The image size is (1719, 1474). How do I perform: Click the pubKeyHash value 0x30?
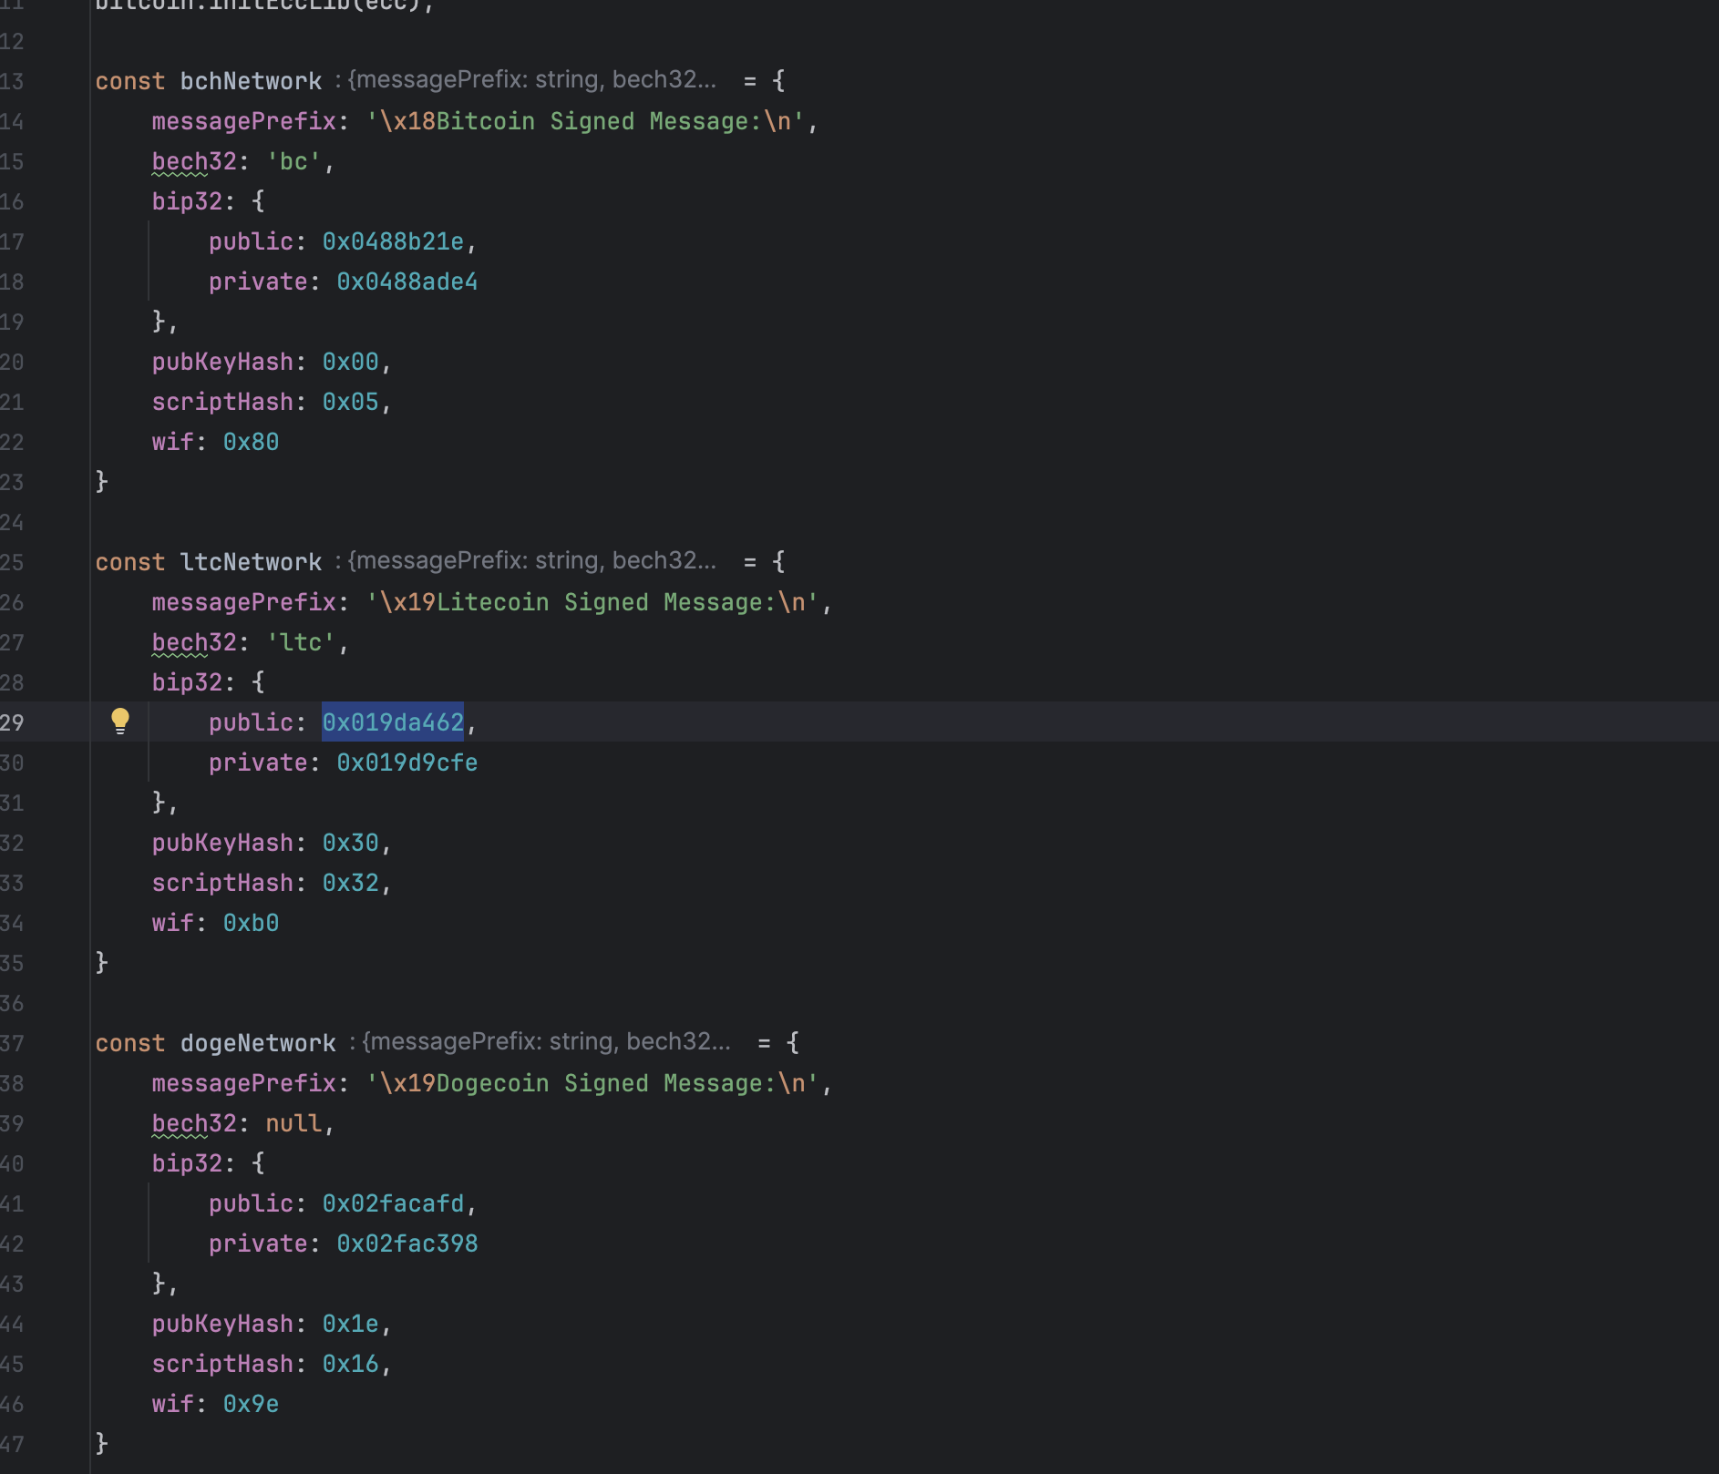pos(350,843)
